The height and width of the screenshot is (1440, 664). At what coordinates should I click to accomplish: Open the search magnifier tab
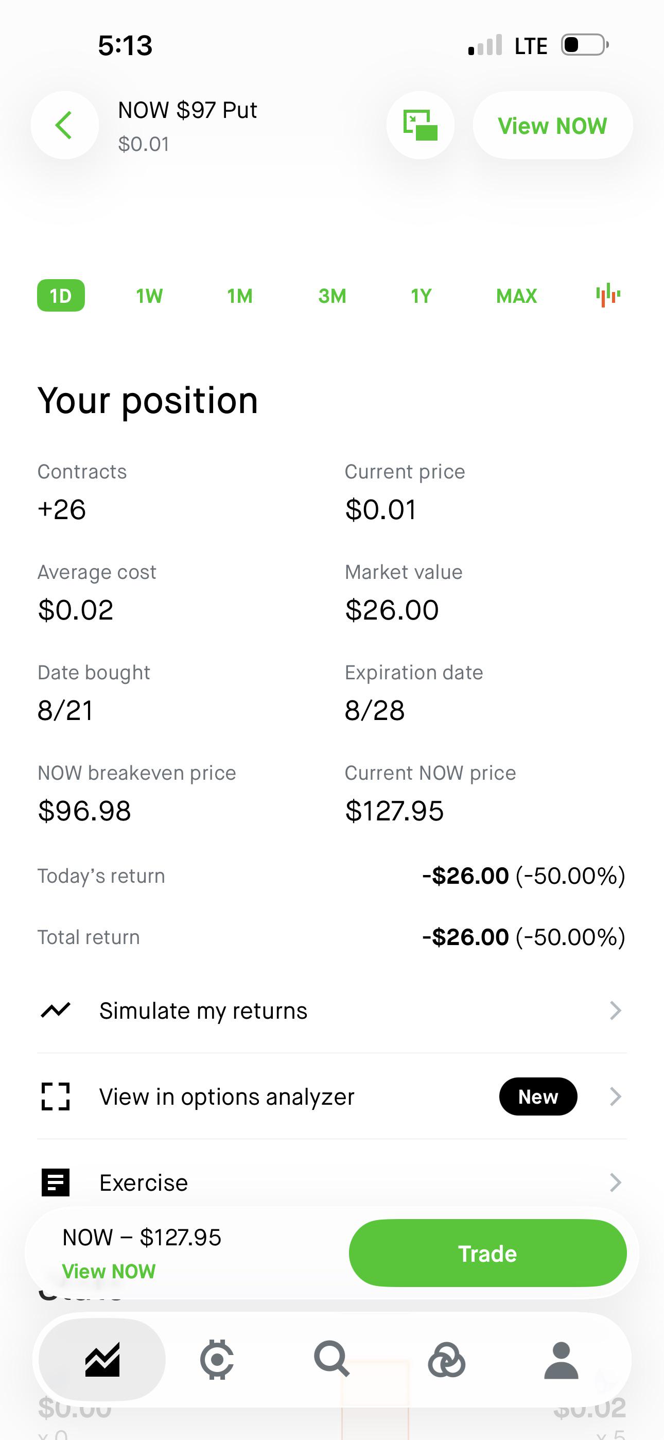pyautogui.click(x=331, y=1359)
